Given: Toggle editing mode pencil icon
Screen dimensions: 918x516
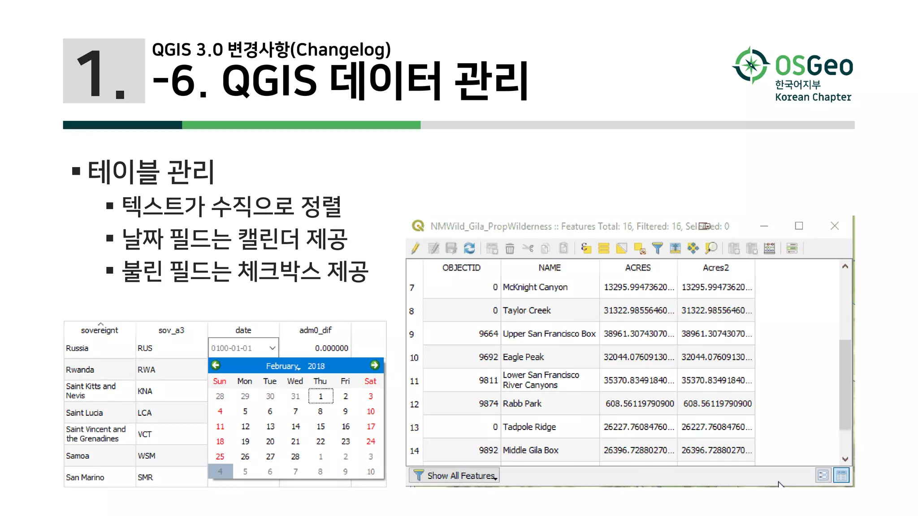Looking at the screenshot, I should (x=416, y=248).
